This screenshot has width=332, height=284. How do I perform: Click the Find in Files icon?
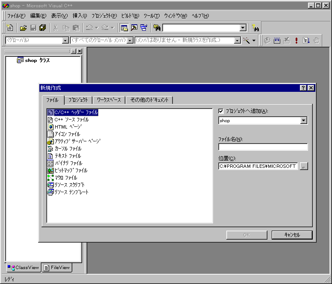point(157,28)
